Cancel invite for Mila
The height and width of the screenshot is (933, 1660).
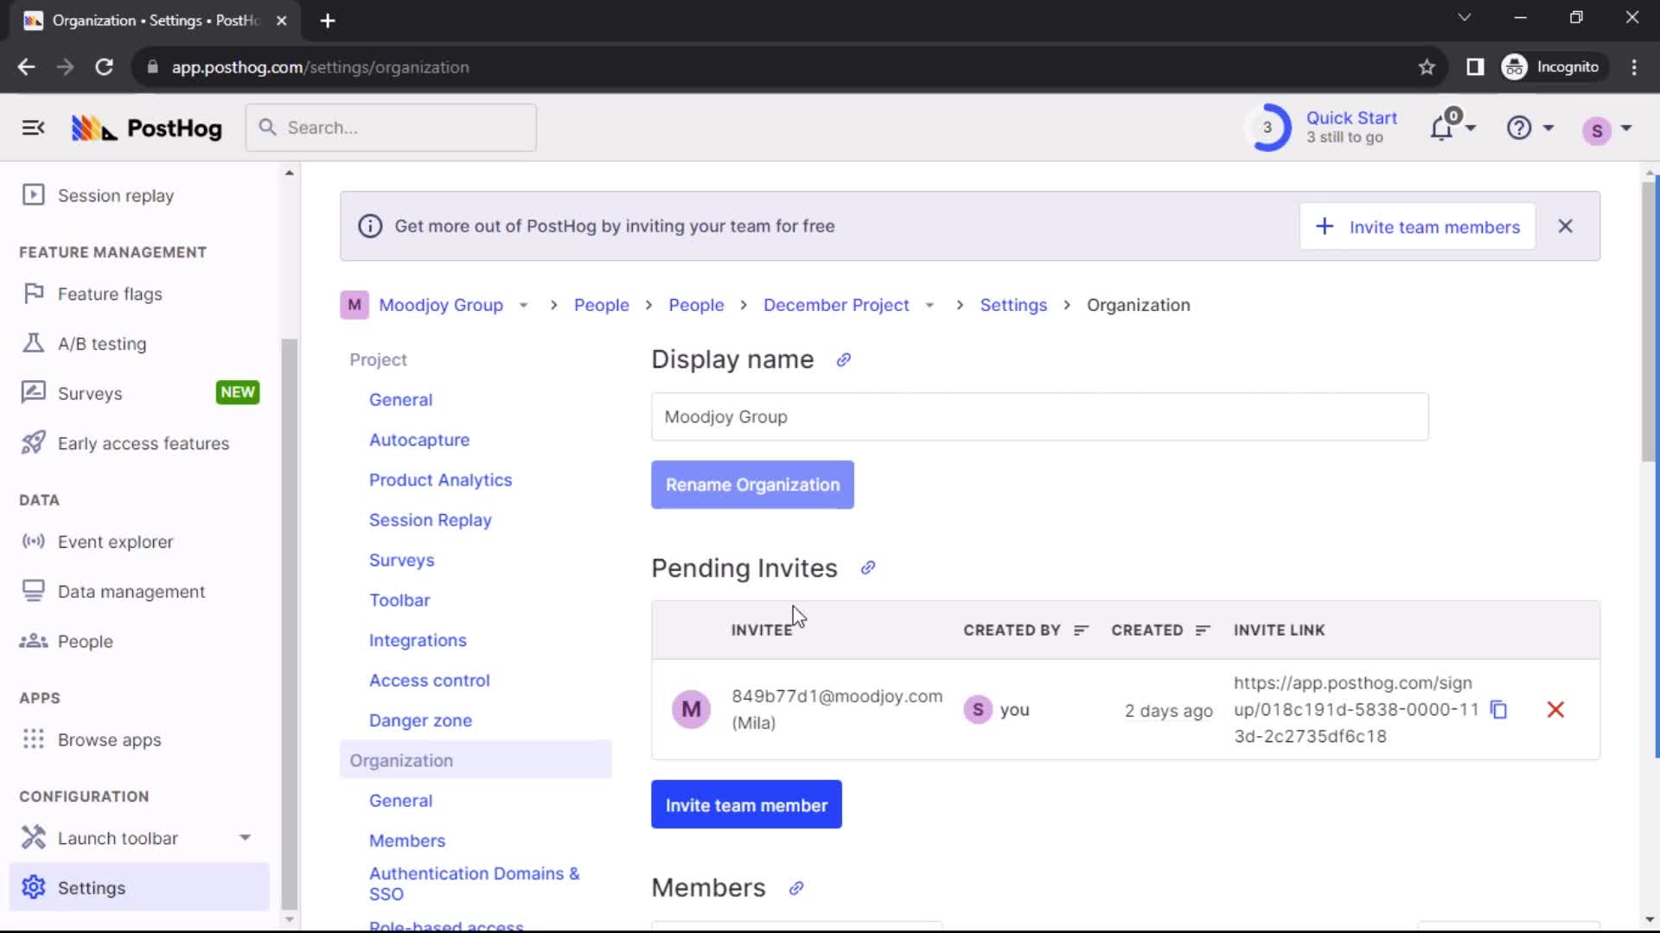pos(1555,710)
